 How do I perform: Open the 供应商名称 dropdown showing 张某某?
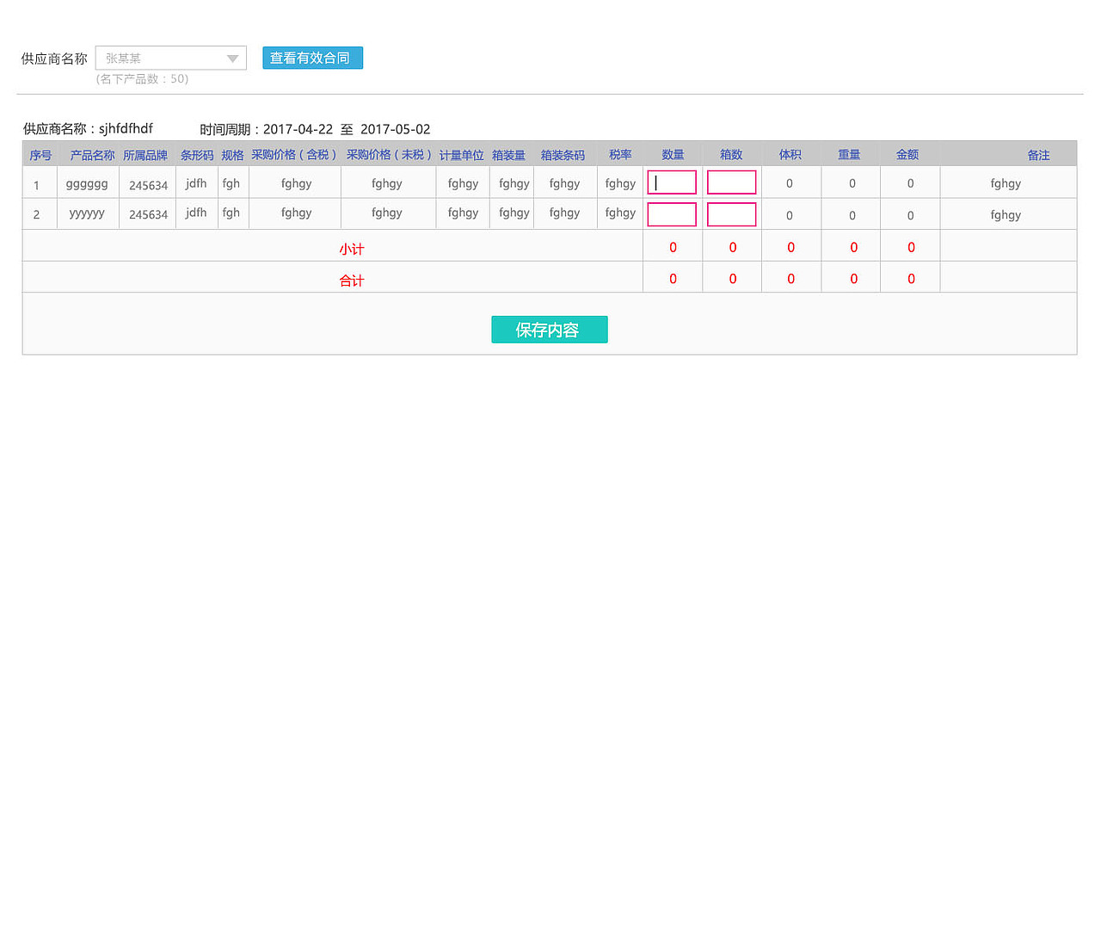tap(171, 58)
